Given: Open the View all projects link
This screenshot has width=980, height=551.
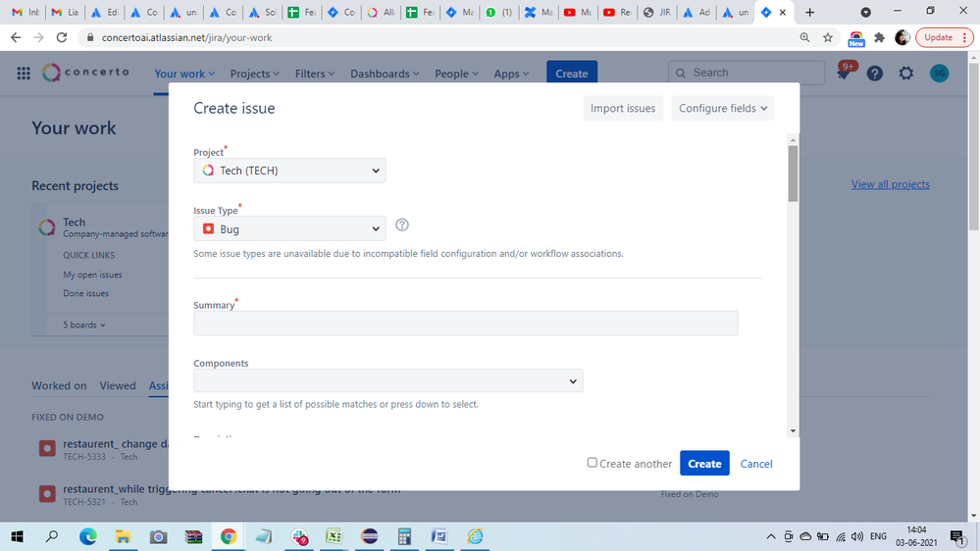Looking at the screenshot, I should [890, 184].
